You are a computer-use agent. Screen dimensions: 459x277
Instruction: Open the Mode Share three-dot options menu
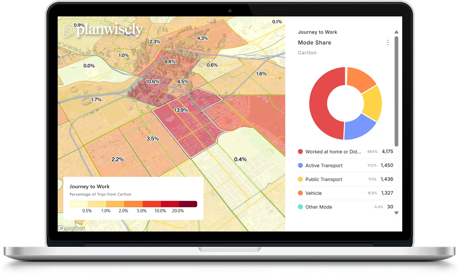pyautogui.click(x=388, y=43)
